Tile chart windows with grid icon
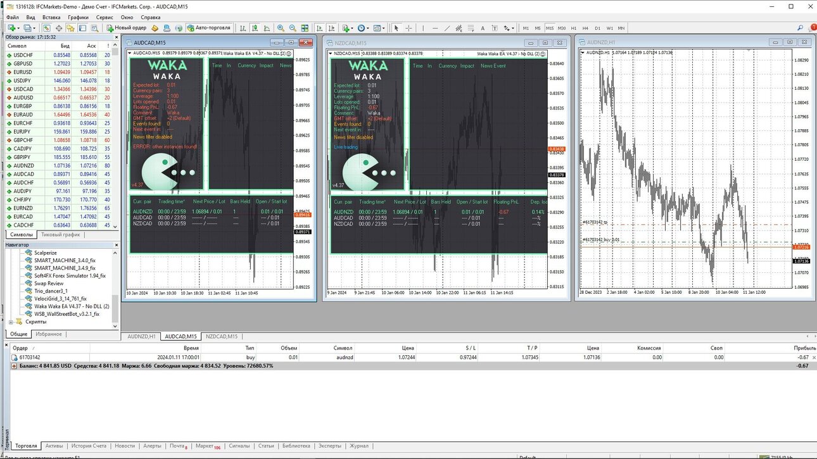Image resolution: width=817 pixels, height=459 pixels. click(305, 28)
